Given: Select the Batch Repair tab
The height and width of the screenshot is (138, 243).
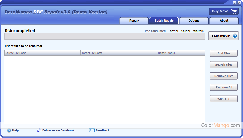Looking at the screenshot, I should point(164,21).
